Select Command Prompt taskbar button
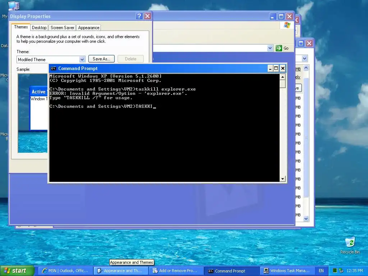 coord(231,271)
